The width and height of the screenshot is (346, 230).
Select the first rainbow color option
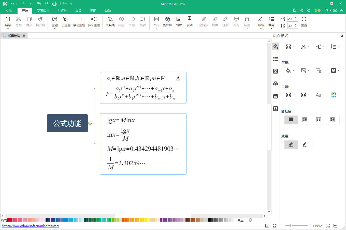(291, 120)
